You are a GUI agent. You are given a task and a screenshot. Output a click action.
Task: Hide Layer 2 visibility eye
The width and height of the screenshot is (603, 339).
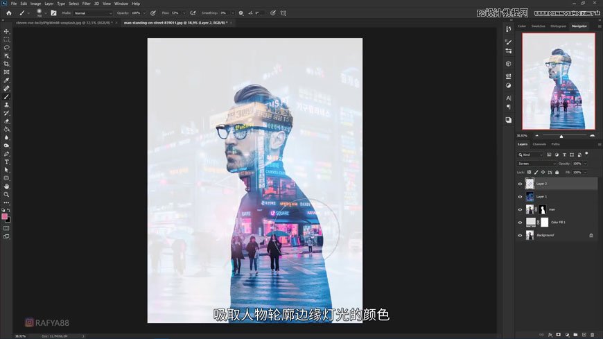click(520, 184)
